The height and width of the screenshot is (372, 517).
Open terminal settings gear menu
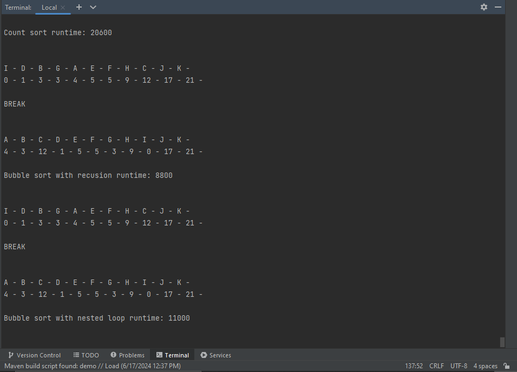pyautogui.click(x=483, y=7)
